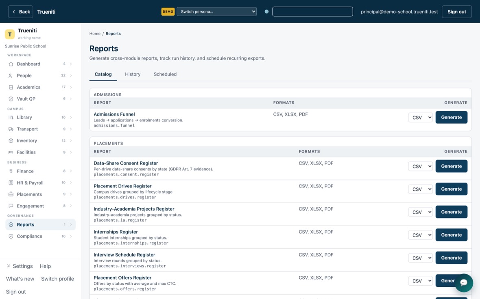
Task: Open format dropdown for Industry-Academia Projects Register
Action: point(420,212)
